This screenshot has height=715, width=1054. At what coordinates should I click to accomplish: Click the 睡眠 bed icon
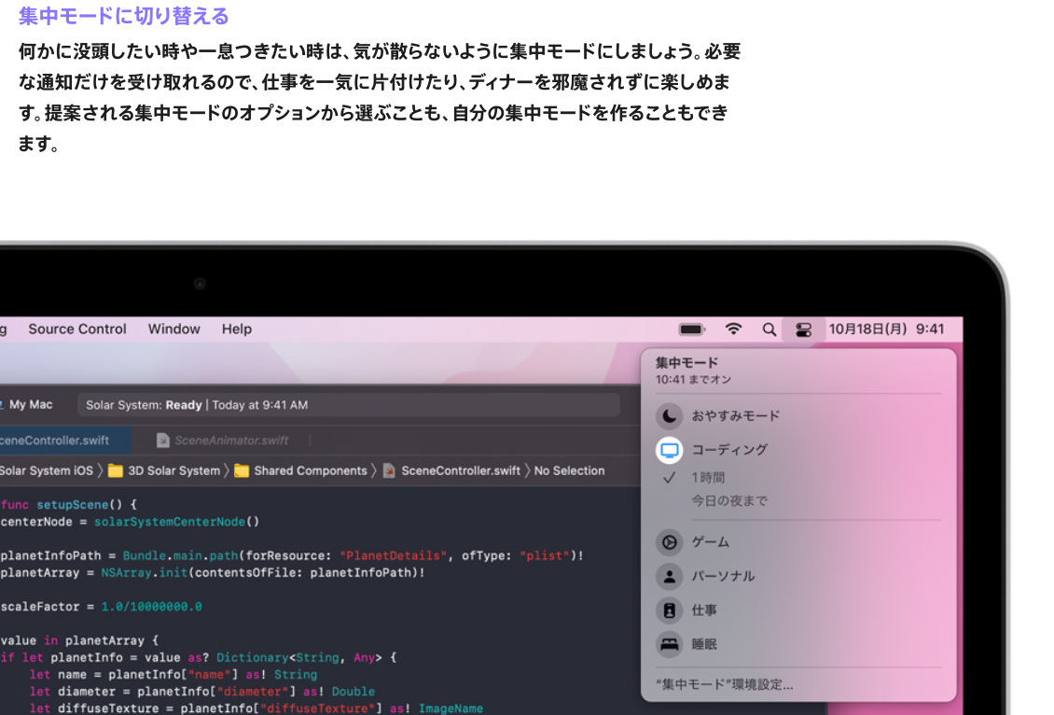670,644
